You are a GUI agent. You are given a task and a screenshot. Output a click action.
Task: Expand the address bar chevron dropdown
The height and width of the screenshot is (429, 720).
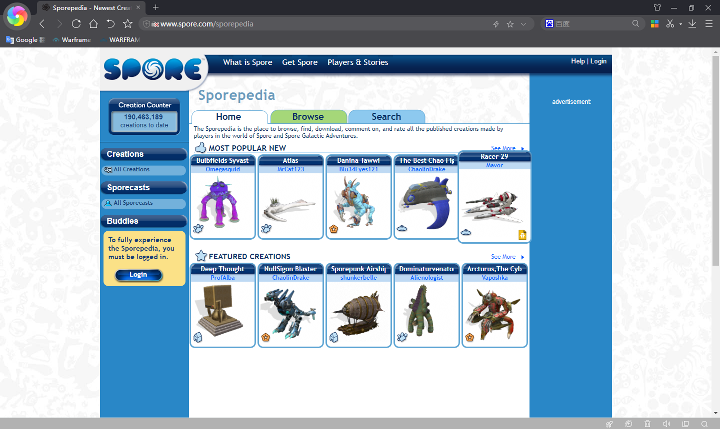click(x=523, y=24)
